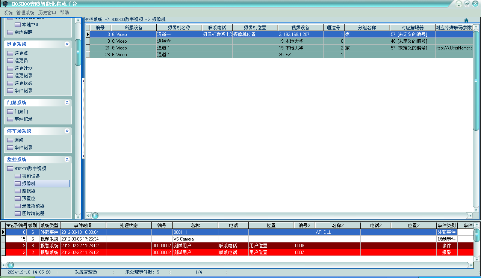Click the 事件时间 column header

(x=83, y=226)
